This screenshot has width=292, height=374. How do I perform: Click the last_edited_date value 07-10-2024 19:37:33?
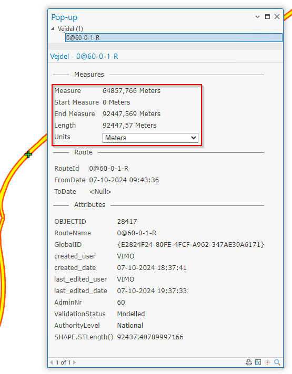pyautogui.click(x=152, y=291)
